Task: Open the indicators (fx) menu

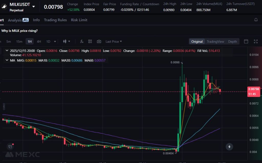Action: pos(82,41)
